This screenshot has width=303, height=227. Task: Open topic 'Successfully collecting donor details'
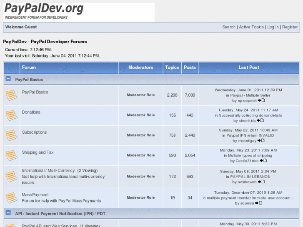[x=250, y=115]
